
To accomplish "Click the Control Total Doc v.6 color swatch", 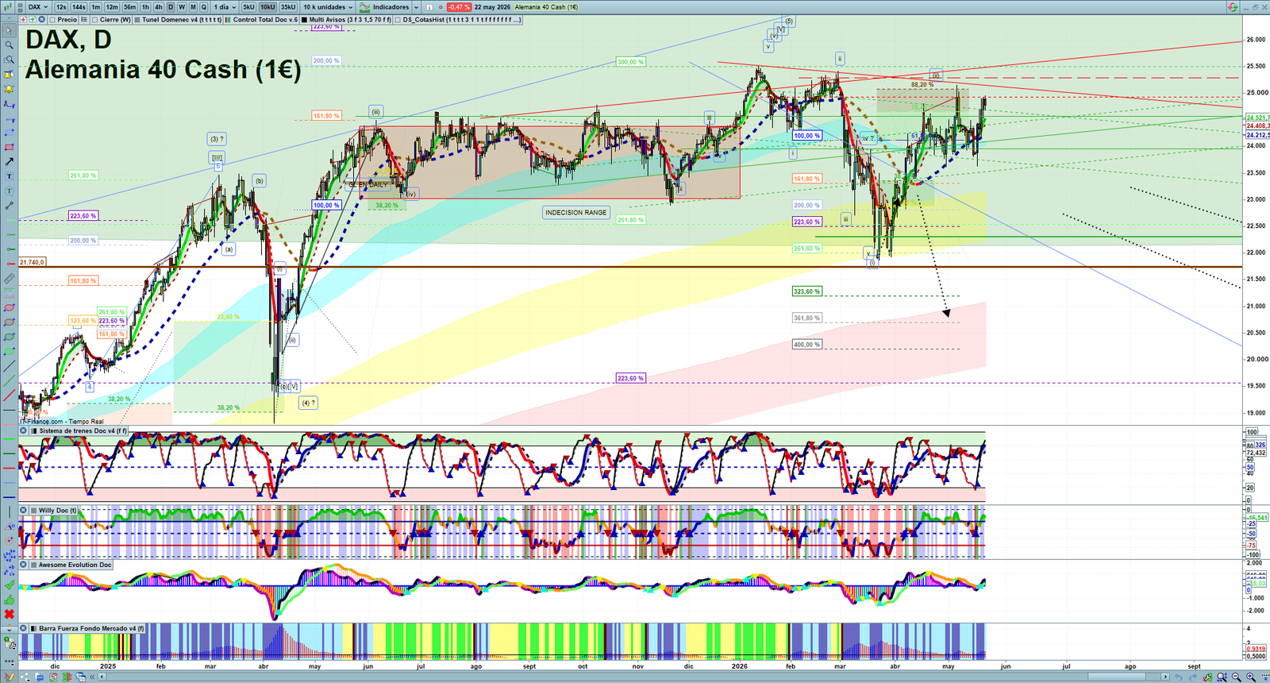I will [x=228, y=20].
